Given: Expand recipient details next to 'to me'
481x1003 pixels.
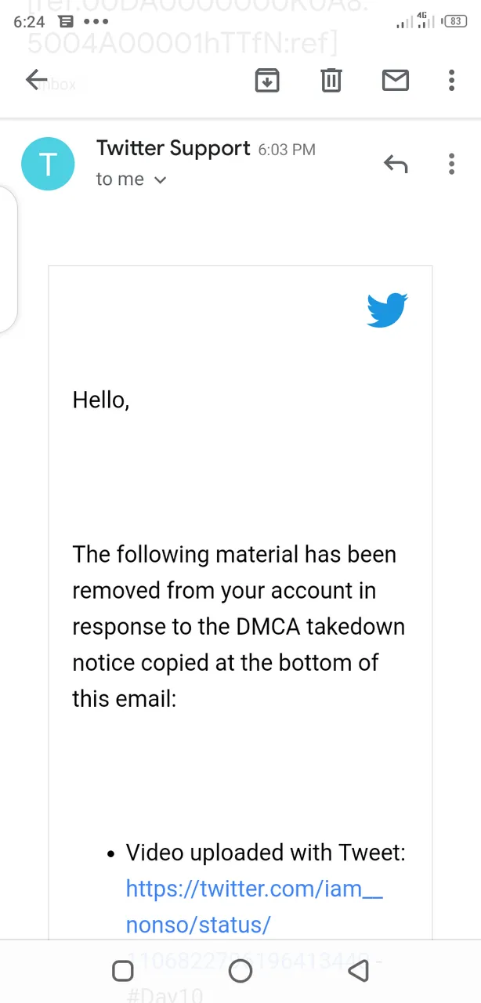Looking at the screenshot, I should coord(161,180).
